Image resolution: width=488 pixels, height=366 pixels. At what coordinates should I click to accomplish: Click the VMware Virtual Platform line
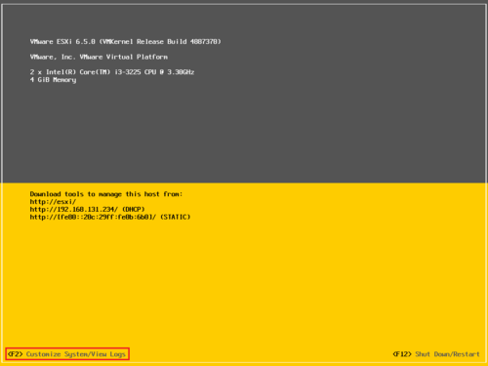coord(99,57)
